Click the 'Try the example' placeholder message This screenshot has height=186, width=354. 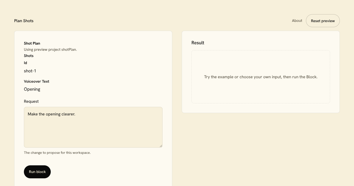coord(261,77)
